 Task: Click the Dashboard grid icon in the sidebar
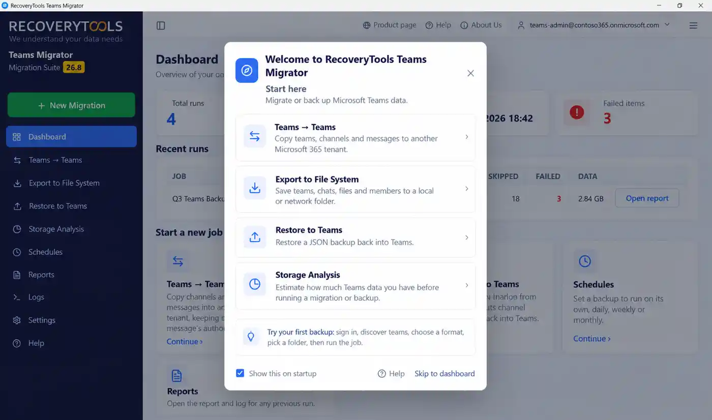click(17, 137)
